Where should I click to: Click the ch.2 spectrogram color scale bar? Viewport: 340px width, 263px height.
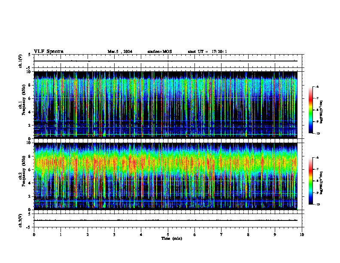pos(310,181)
